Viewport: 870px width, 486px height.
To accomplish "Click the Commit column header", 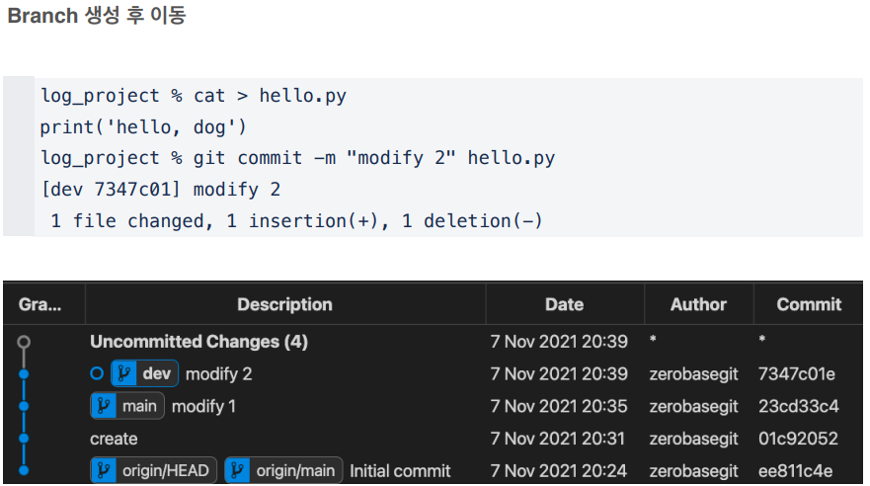I will (809, 304).
